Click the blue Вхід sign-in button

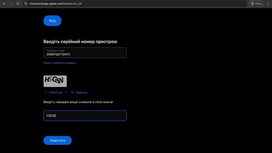click(52, 21)
